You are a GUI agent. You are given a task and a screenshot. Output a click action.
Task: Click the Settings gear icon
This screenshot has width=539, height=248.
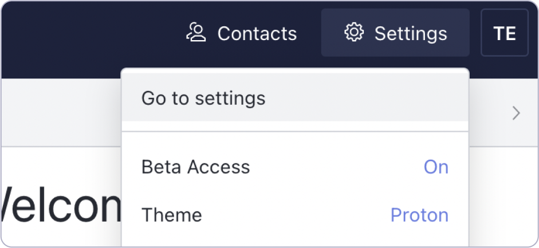[354, 33]
